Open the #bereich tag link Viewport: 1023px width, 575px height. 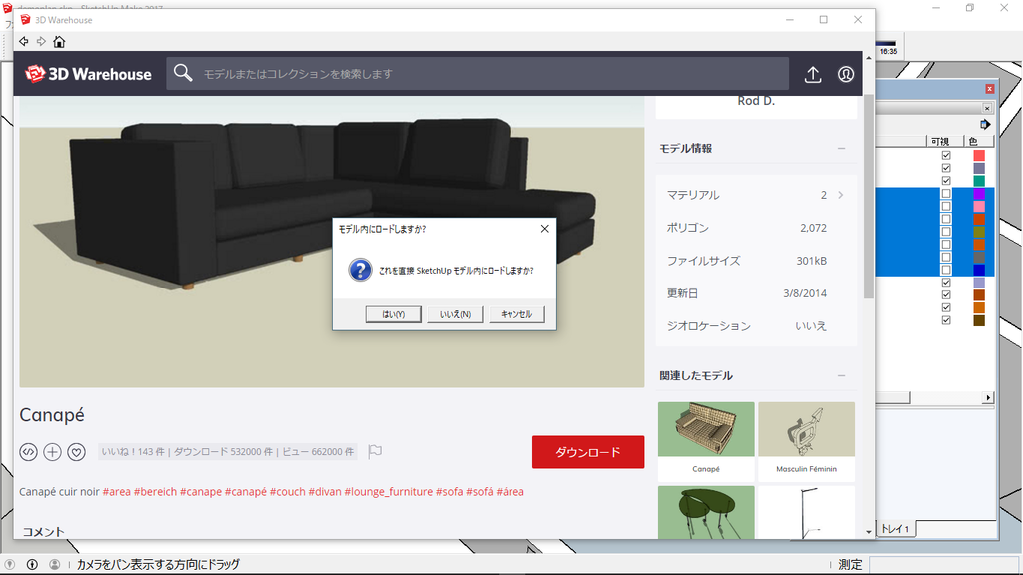click(x=155, y=491)
